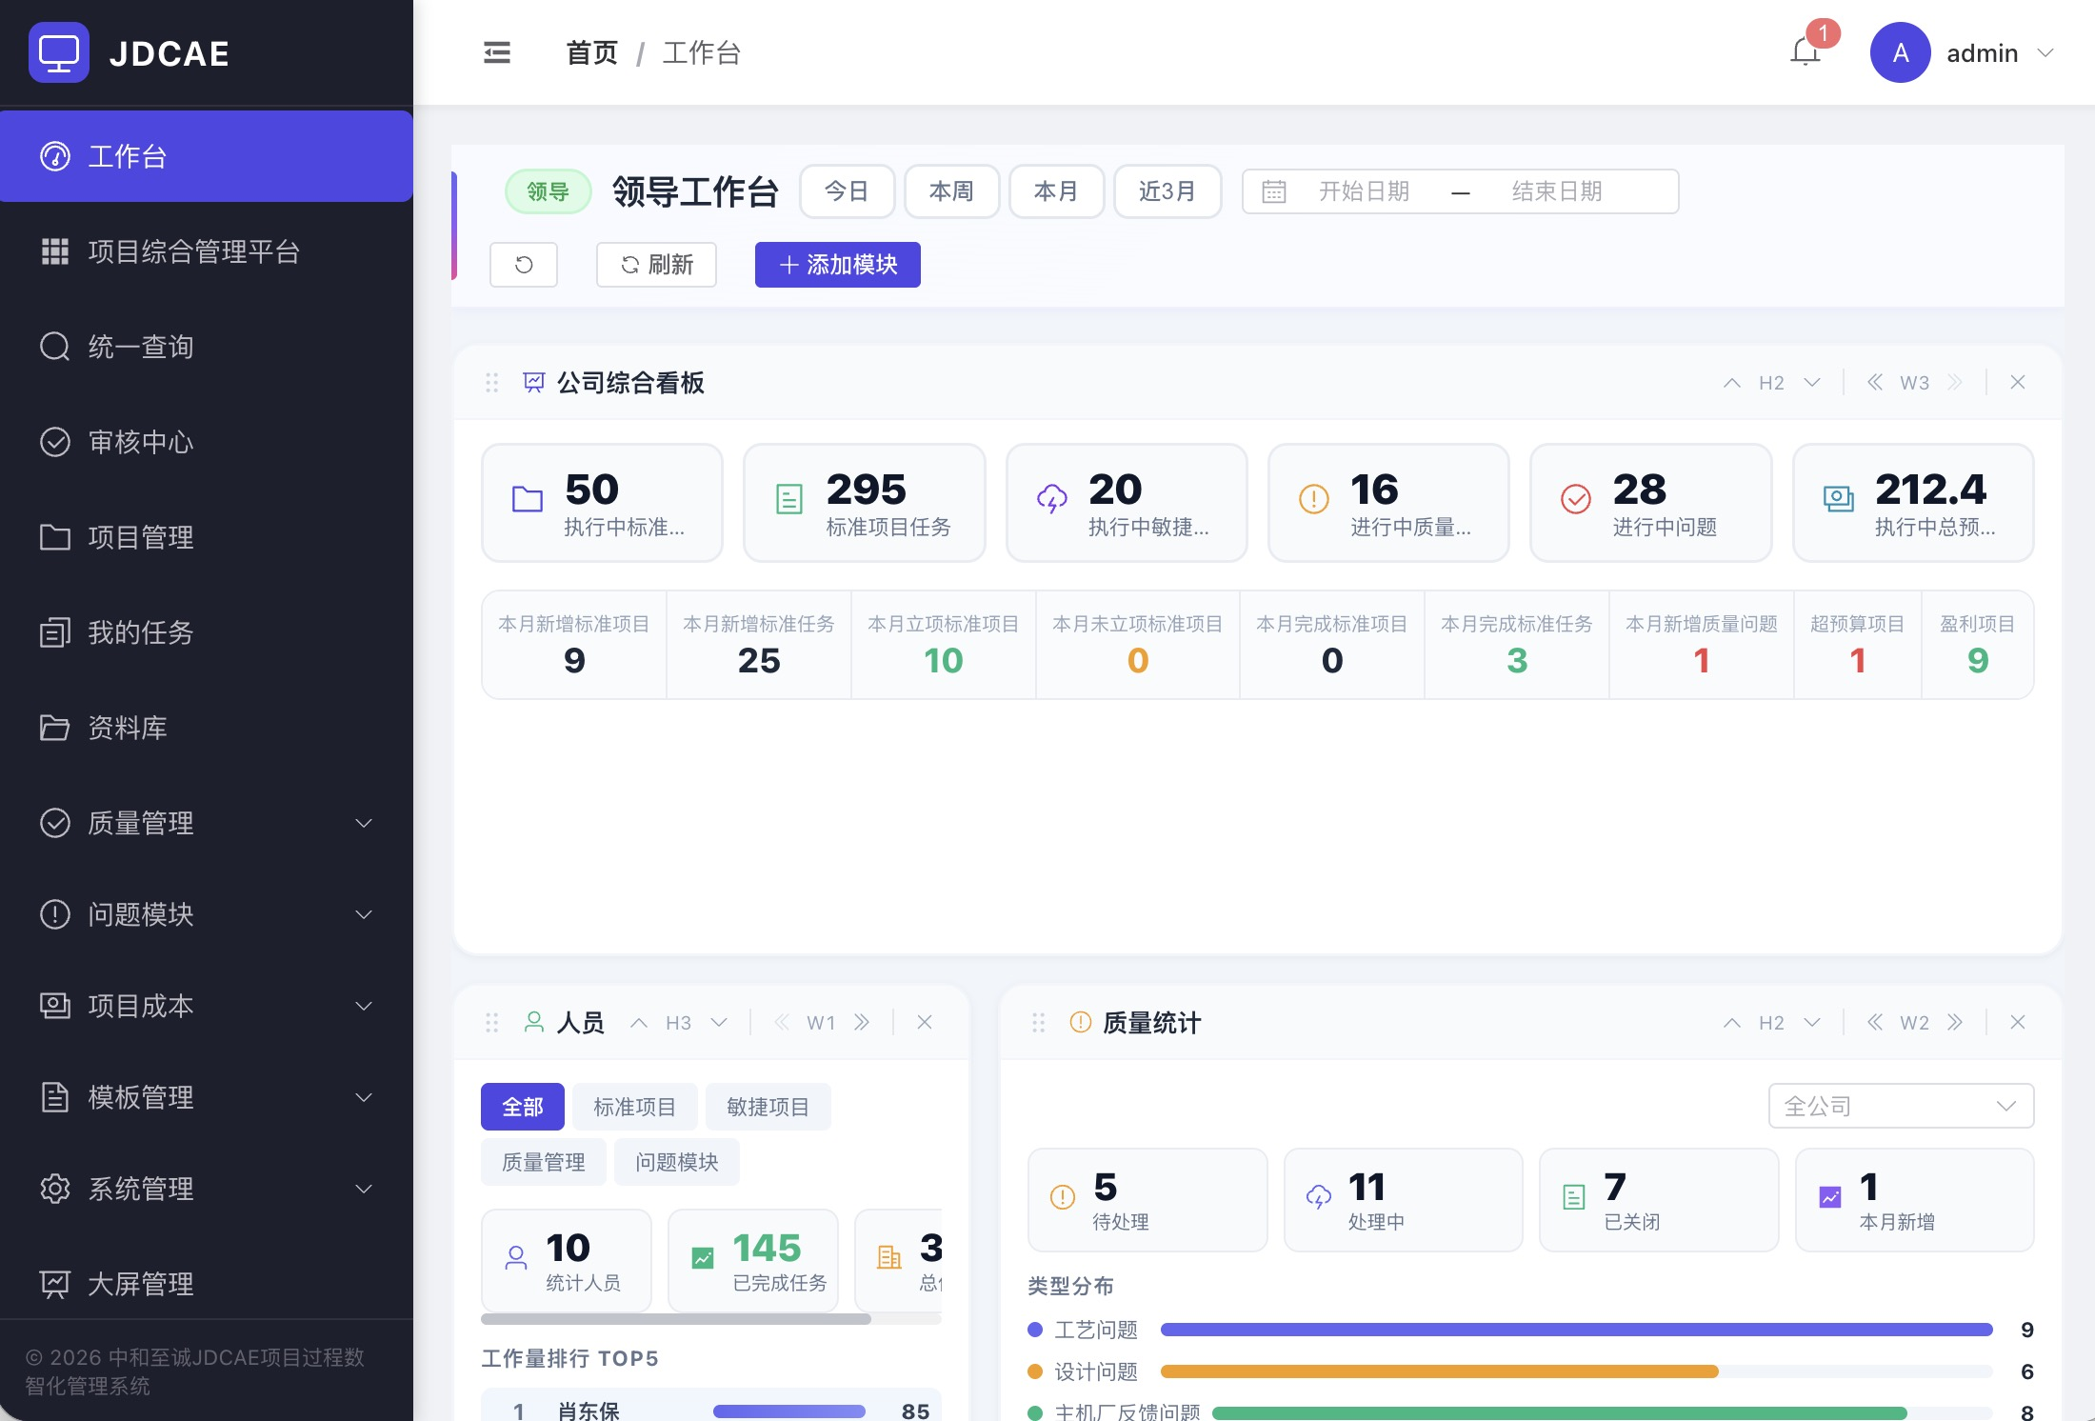This screenshot has width=2095, height=1421.
Task: Click the 刷新 button
Action: [x=656, y=264]
